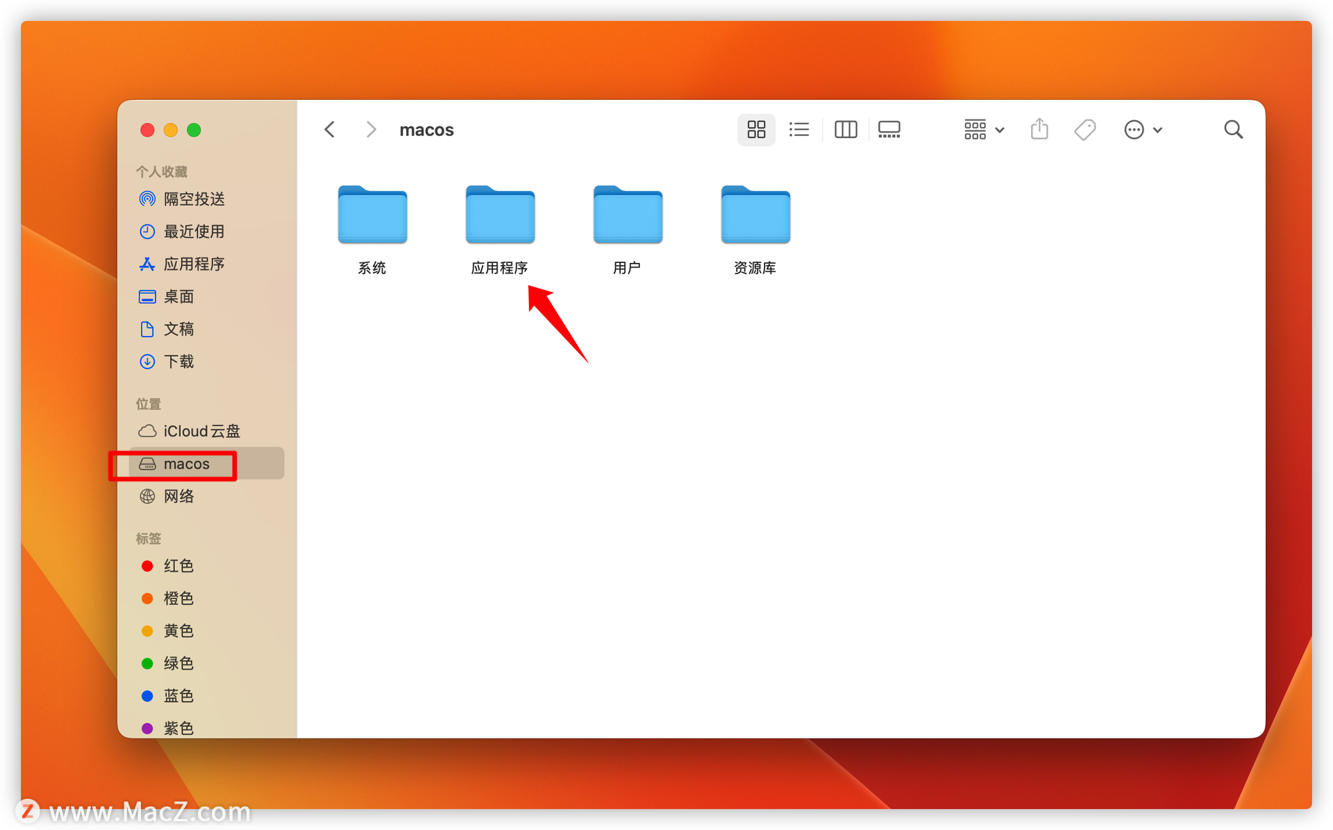This screenshot has width=1333, height=830.
Task: Filter by the 紫色 tag
Action: point(206,728)
